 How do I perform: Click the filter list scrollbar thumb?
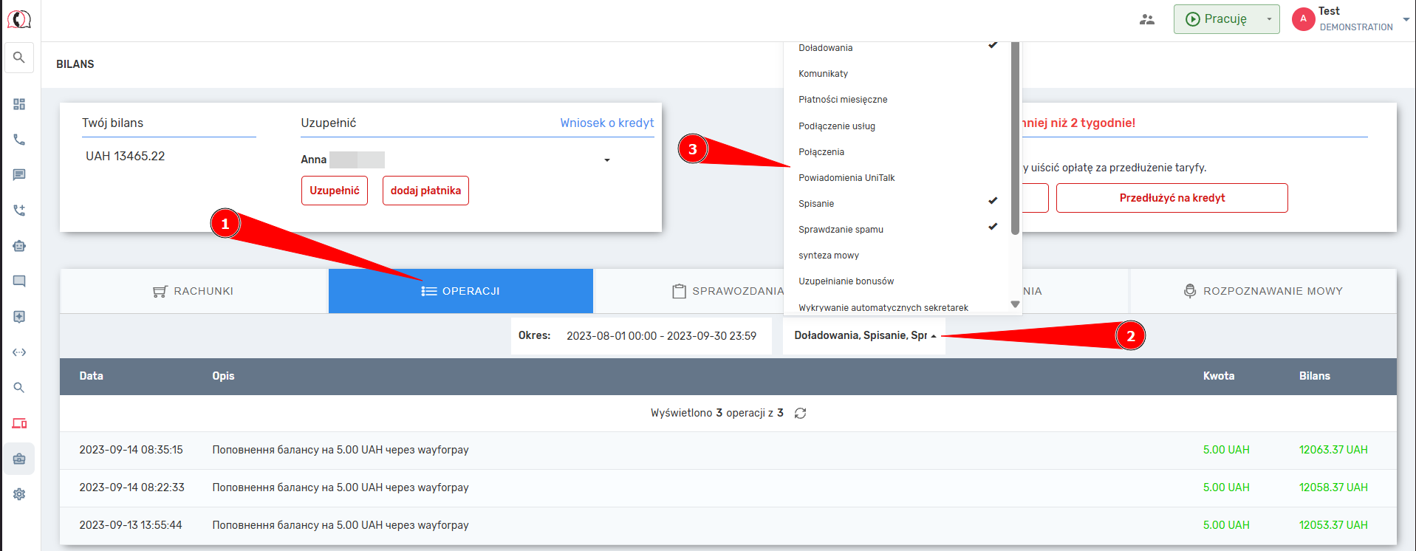click(x=1015, y=140)
